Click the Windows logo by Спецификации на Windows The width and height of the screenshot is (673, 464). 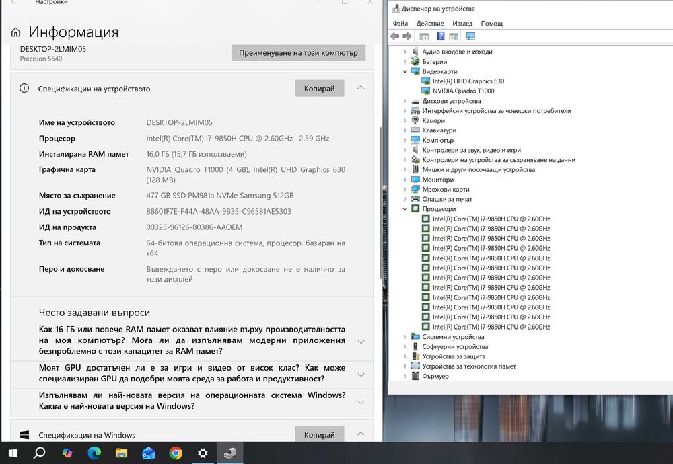pyautogui.click(x=24, y=435)
